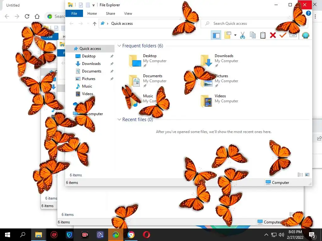Open the dropdown arrow next to folder options
322x241 pixels.
235,35
